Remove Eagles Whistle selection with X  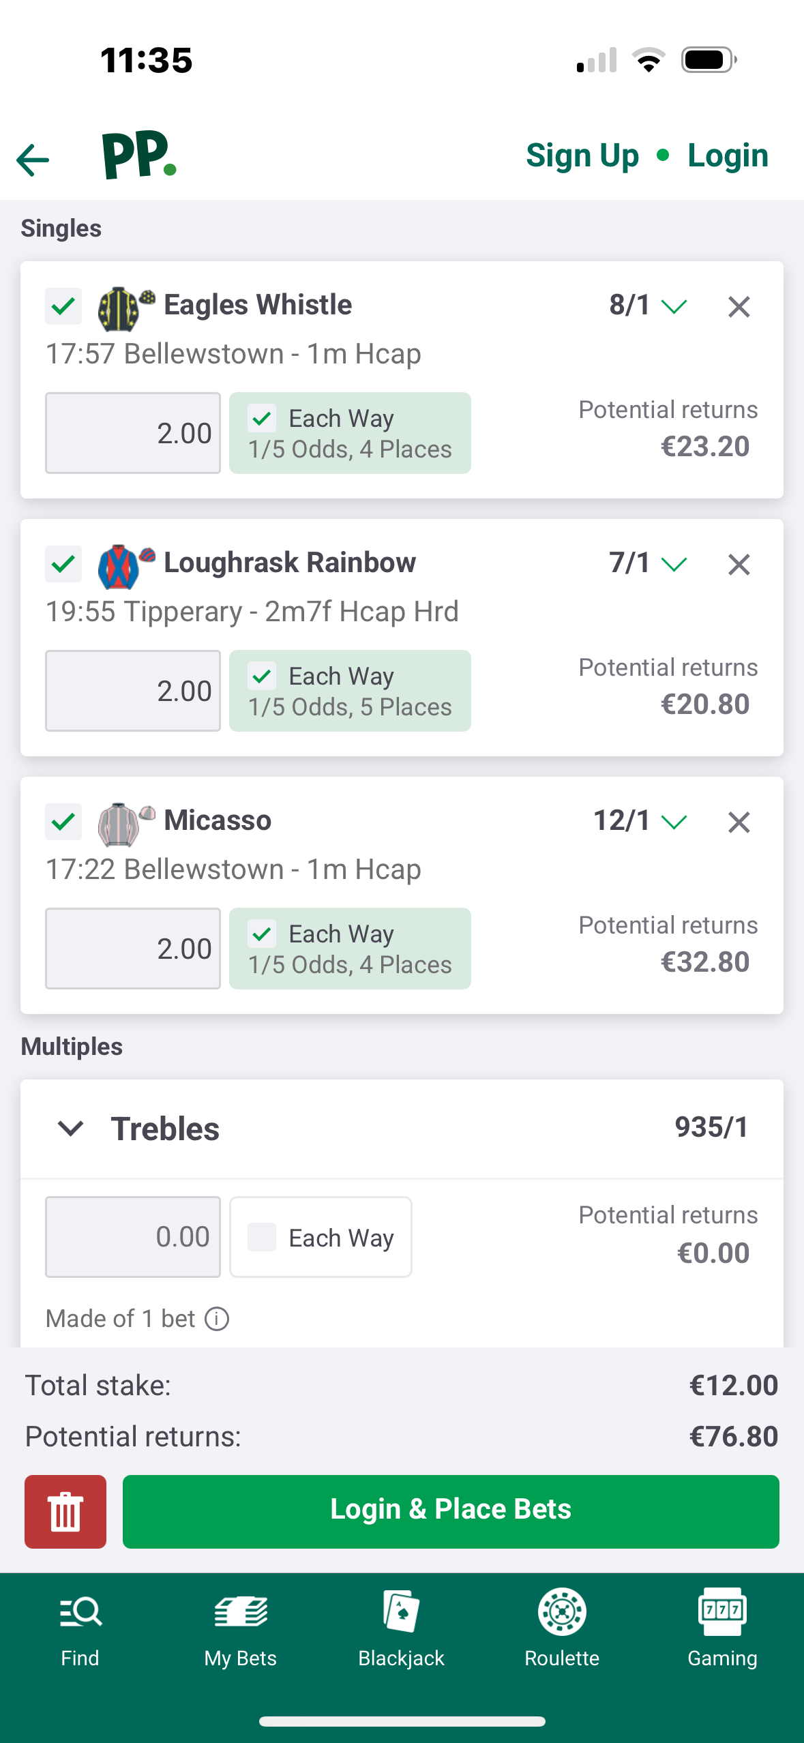coord(739,307)
